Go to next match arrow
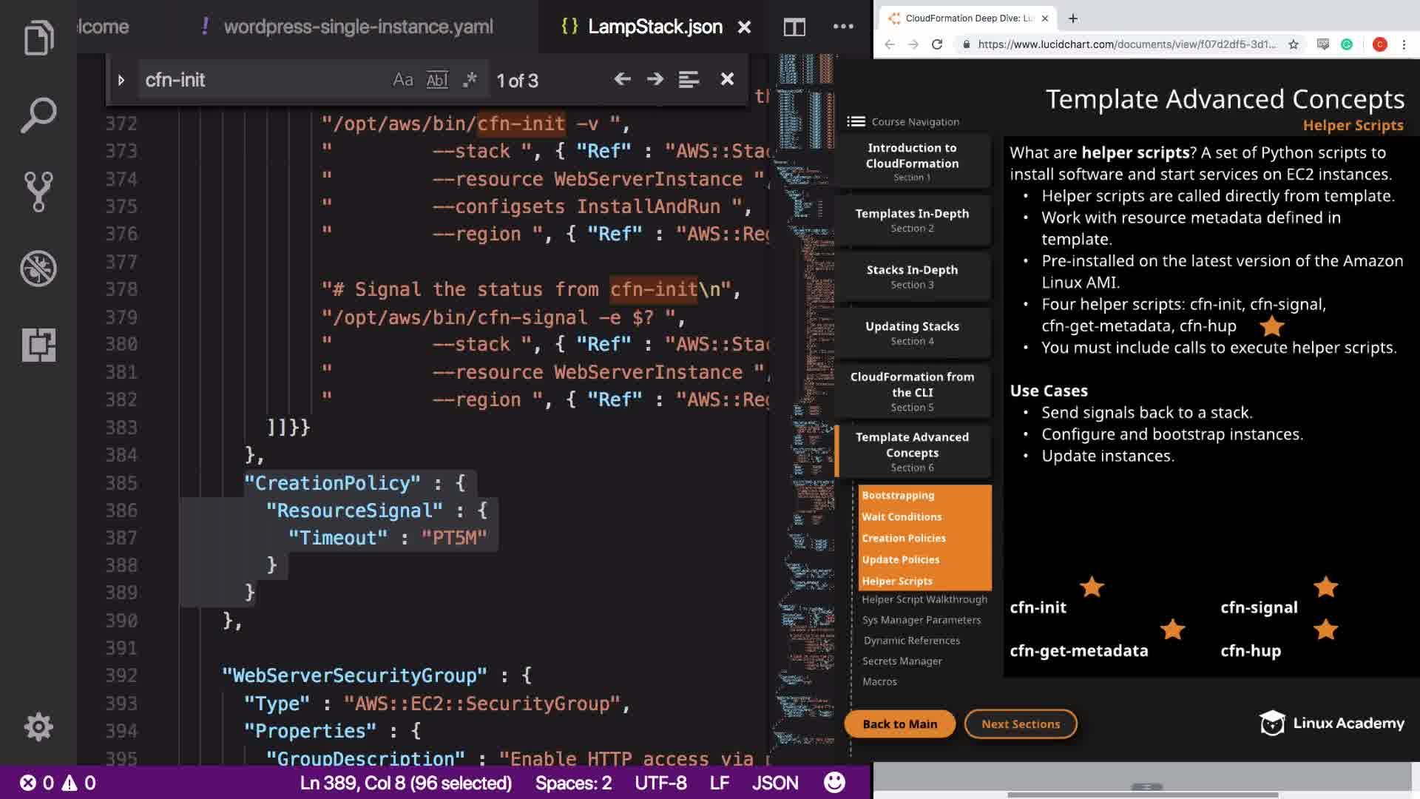 point(655,79)
